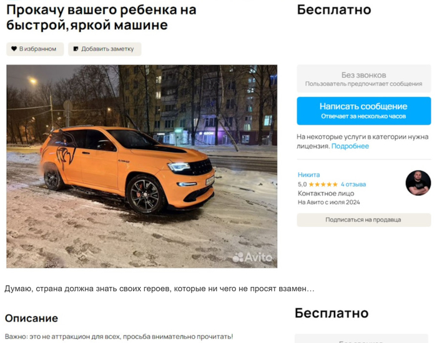The image size is (437, 343).
Task: Click Подписаться на продавца button
Action: pyautogui.click(x=364, y=220)
